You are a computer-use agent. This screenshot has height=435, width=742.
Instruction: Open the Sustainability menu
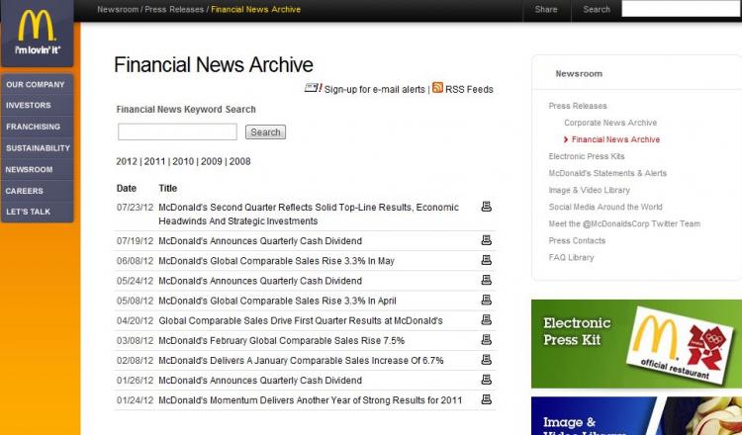click(37, 147)
